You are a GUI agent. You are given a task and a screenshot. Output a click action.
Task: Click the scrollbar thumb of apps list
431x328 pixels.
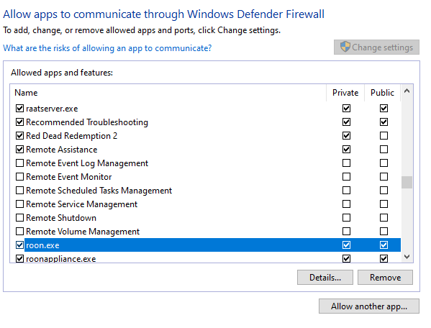(x=407, y=182)
